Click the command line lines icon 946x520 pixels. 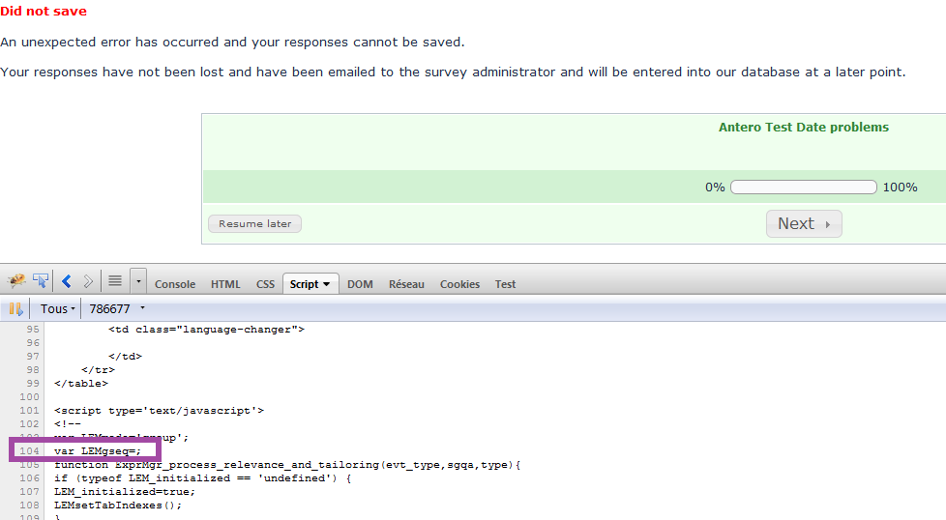115,281
